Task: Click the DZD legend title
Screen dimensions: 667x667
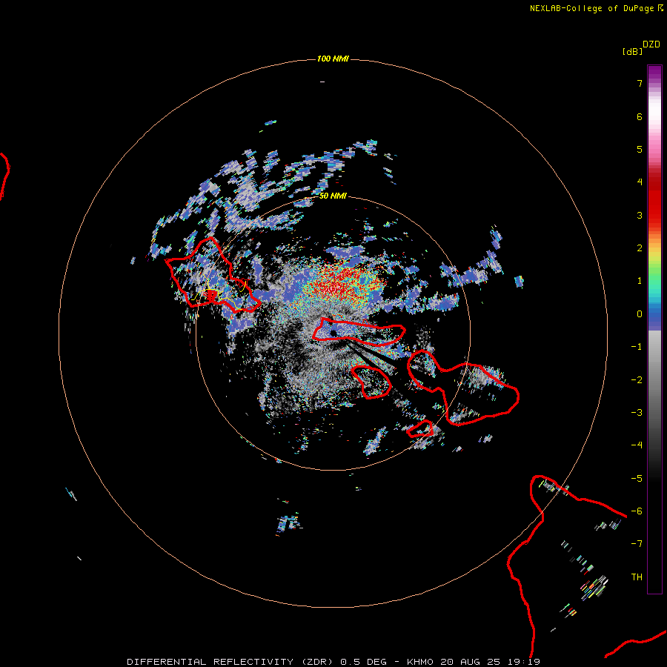Action: tap(651, 44)
